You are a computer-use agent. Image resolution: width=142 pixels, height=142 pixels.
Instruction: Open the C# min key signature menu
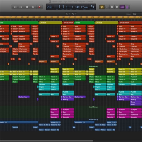(x=84, y=7)
